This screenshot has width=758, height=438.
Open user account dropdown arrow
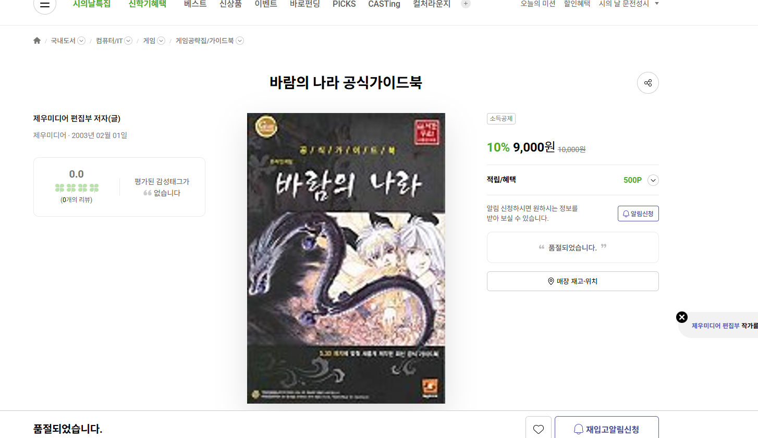(x=657, y=4)
